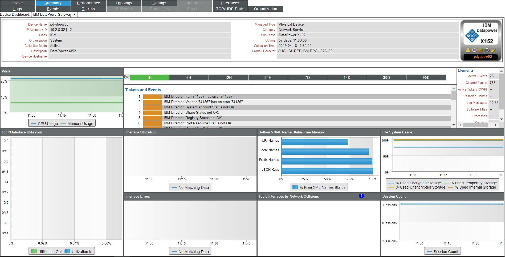Open the bar chart performance icon

[481, 50]
